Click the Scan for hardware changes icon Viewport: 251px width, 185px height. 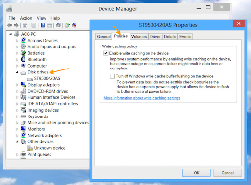(x=58, y=25)
